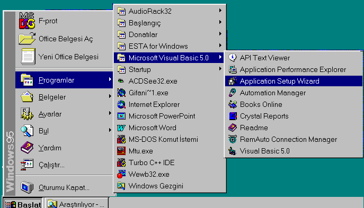Open Yardım menu entry
Screen dimensions: 364x208
(64, 148)
